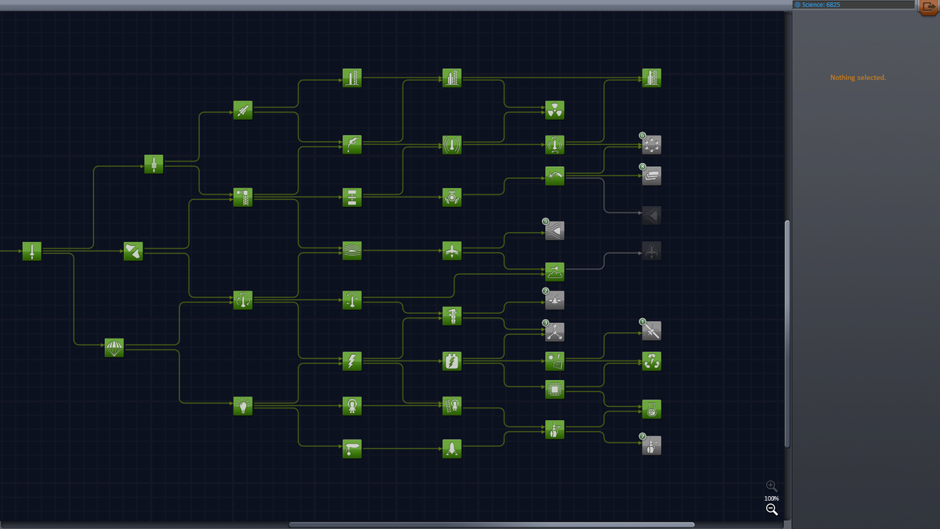Select the angled rocket General Rocketry node
Screen dimensions: 940x529
click(x=243, y=110)
